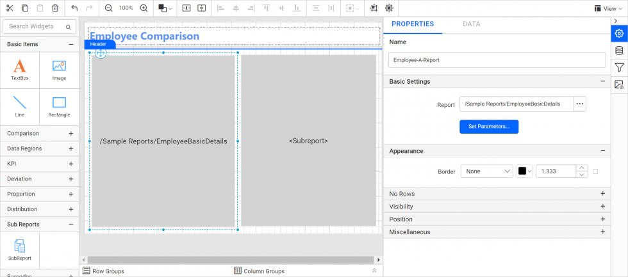Click the align top icon
The height and width of the screenshot is (277, 628).
coord(266,8)
